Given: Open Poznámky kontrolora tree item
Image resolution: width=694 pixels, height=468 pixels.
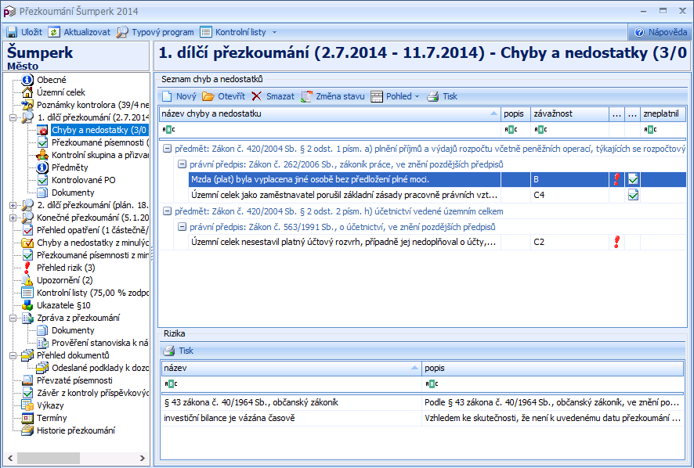Looking at the screenshot, I should coord(92,105).
